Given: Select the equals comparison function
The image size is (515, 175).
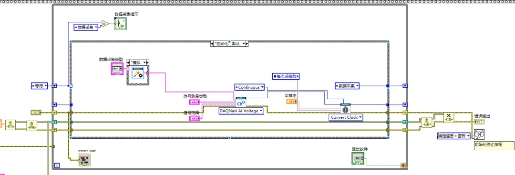Looking at the screenshot, I should click(x=105, y=24).
